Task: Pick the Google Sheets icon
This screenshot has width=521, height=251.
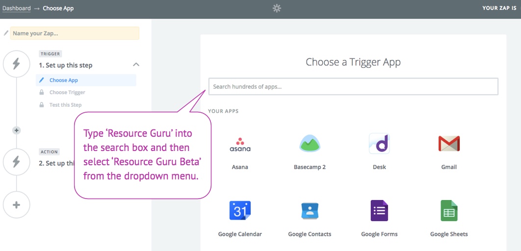Action: click(449, 210)
